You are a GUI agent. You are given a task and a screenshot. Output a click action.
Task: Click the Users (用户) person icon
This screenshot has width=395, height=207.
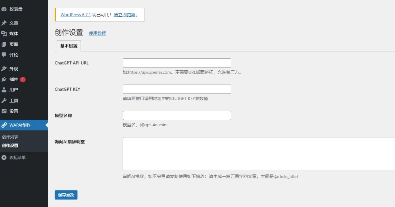tap(4, 90)
